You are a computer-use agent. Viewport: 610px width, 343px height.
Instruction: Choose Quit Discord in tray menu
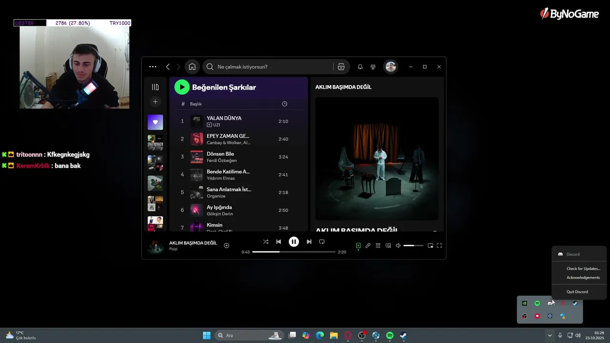[x=577, y=292]
